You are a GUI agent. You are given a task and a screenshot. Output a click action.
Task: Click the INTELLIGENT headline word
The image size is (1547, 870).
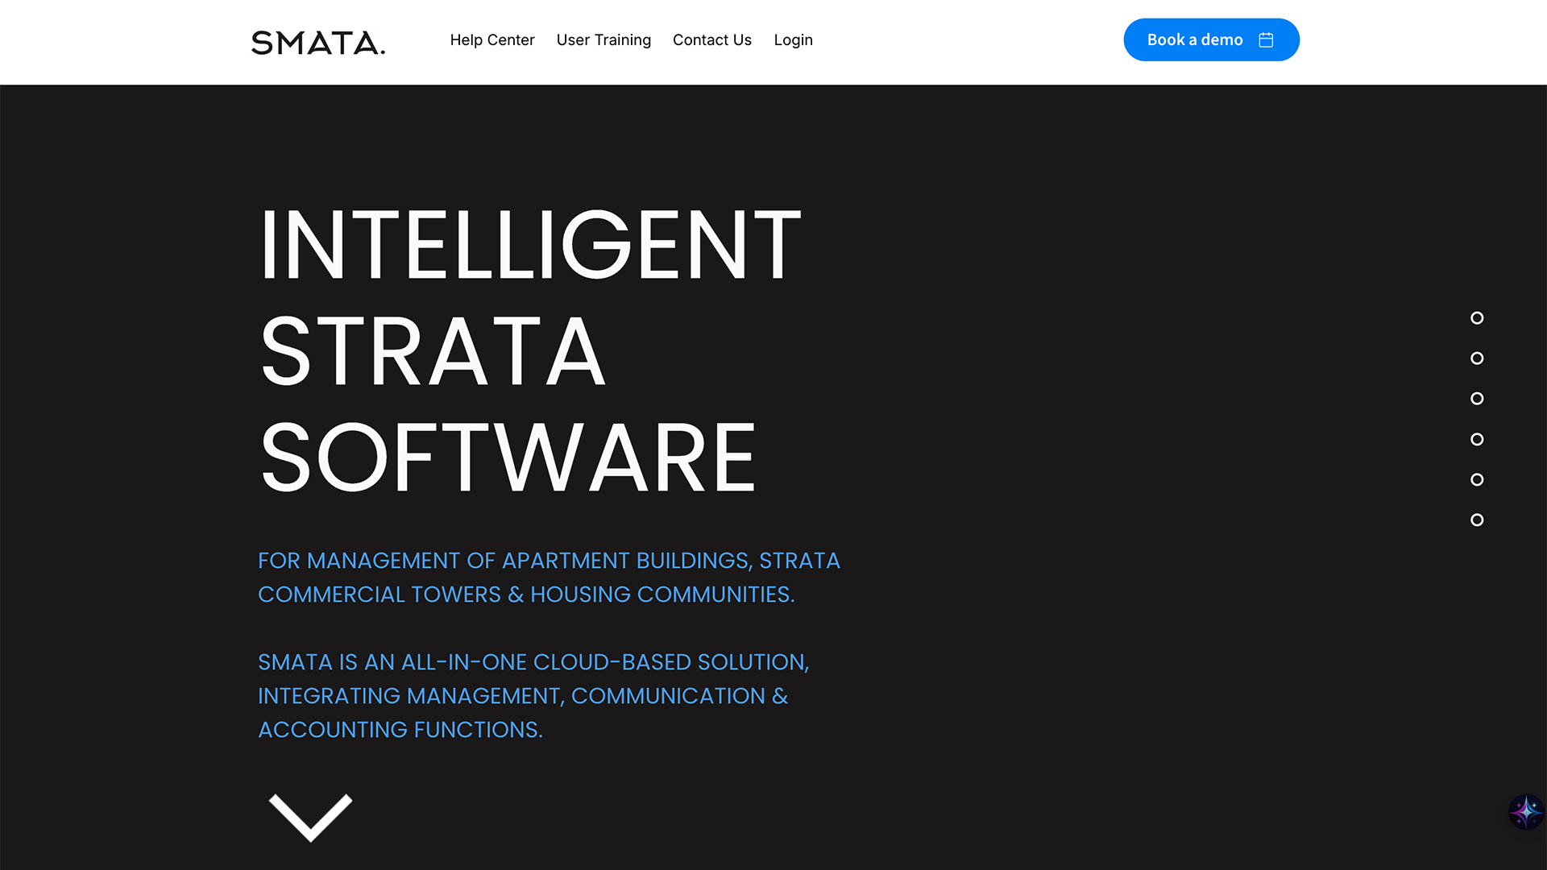pos(529,245)
